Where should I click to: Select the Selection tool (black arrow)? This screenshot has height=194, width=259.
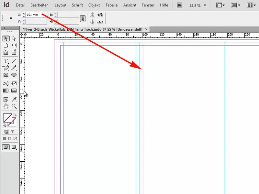pyautogui.click(x=6, y=38)
